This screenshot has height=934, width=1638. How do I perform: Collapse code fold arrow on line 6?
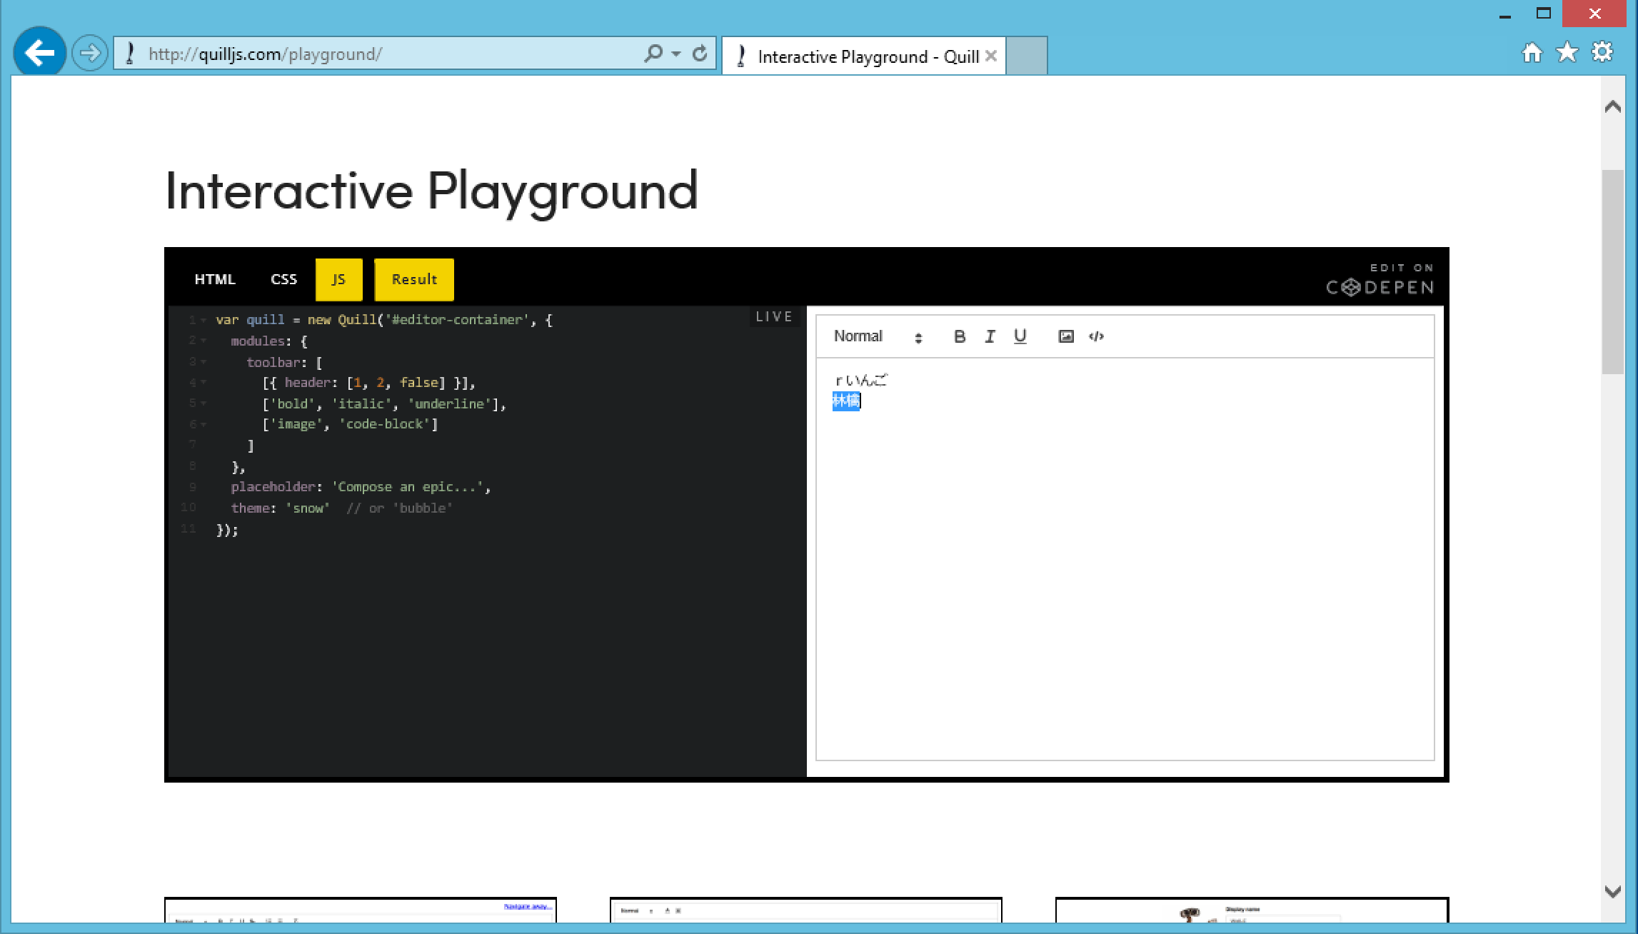pos(204,425)
